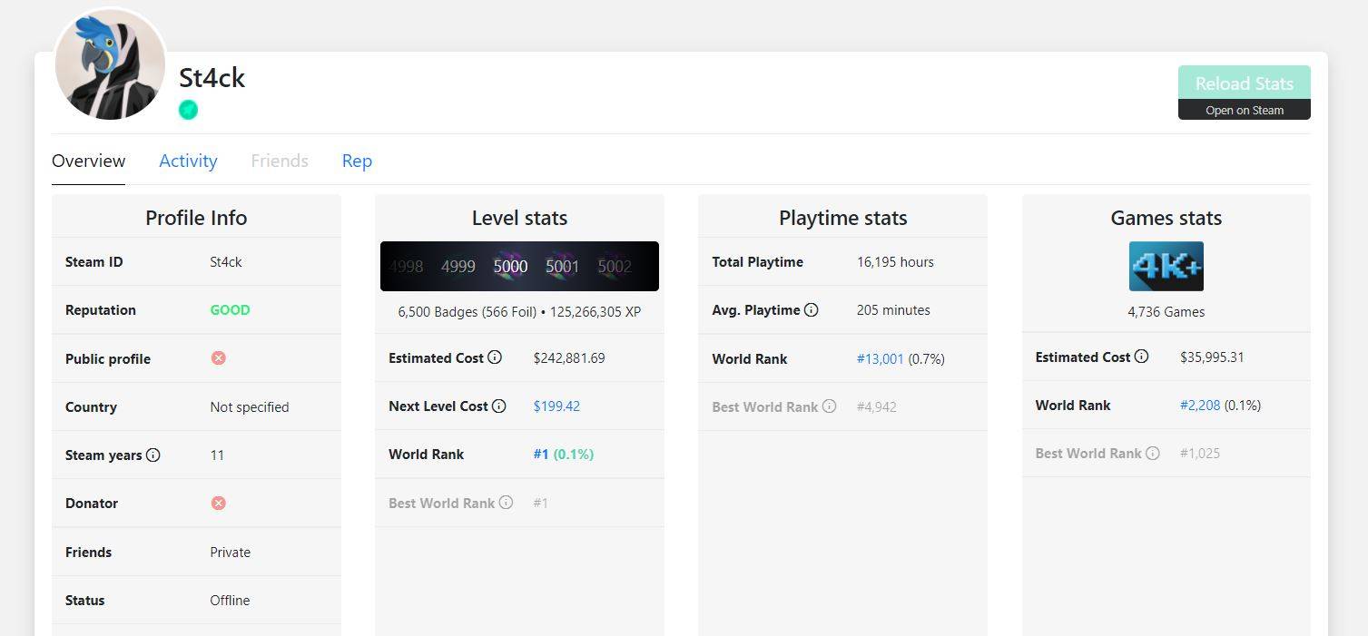Click the Open on Steam button
Image resolution: width=1368 pixels, height=636 pixels.
click(1244, 110)
